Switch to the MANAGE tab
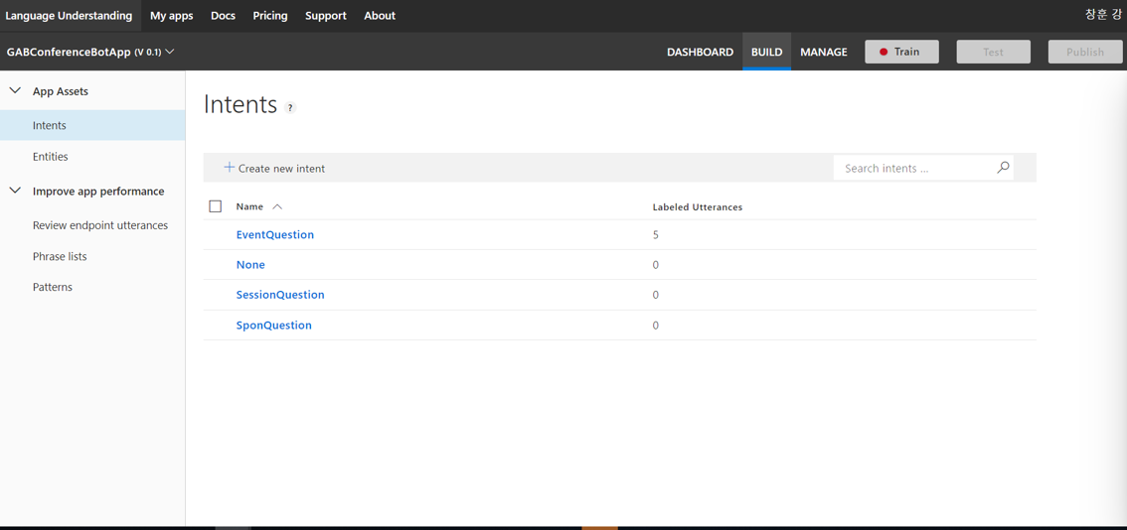1127x530 pixels. (824, 52)
